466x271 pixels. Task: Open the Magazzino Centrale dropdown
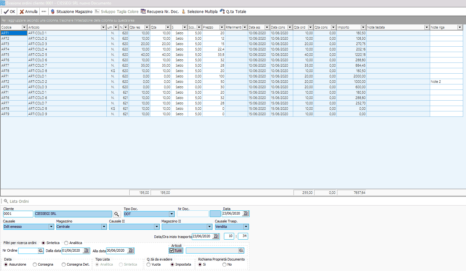pos(104,227)
